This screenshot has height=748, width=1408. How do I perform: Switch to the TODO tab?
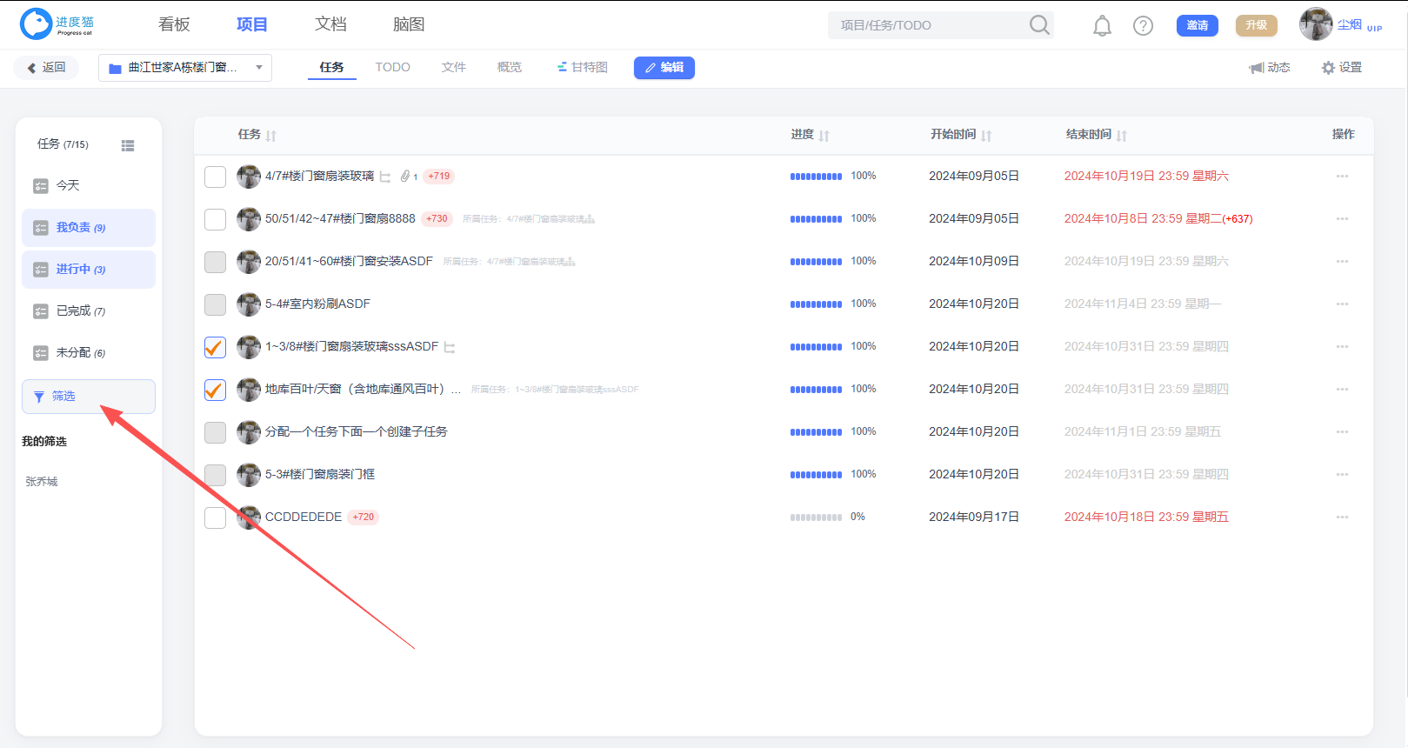coord(393,67)
